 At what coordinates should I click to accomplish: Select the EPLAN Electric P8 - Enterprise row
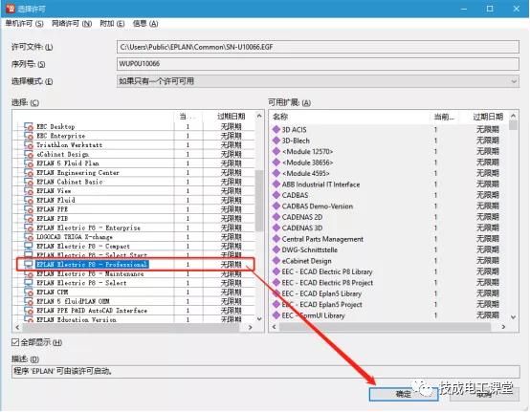(x=135, y=228)
